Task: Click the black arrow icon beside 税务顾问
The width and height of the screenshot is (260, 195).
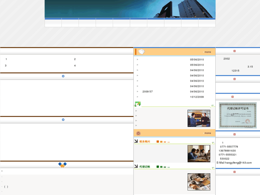Action: coord(136,141)
